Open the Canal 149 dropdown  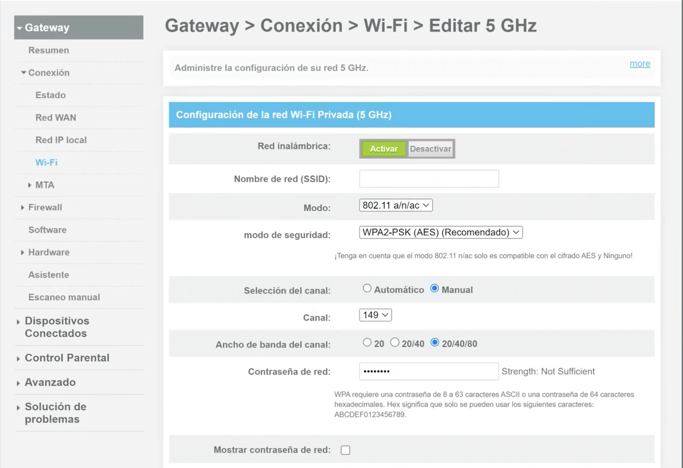point(375,315)
